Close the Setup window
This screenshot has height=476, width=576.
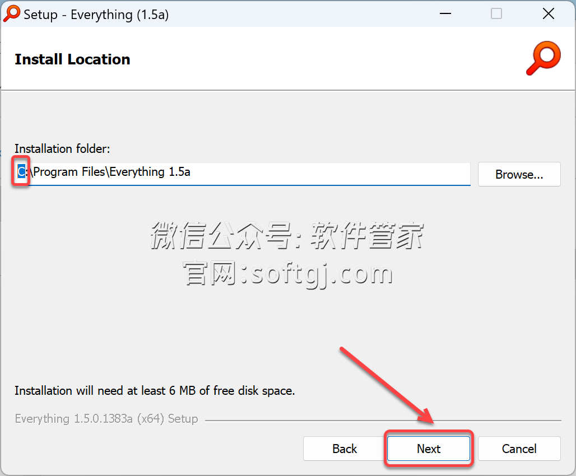548,14
